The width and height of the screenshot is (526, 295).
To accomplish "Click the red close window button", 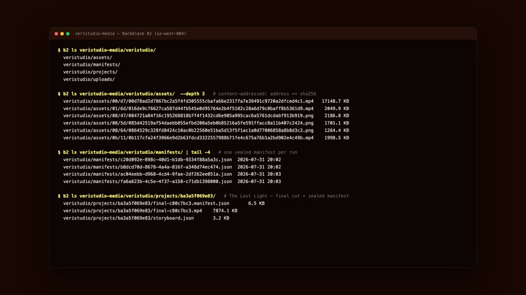I will coord(56,33).
